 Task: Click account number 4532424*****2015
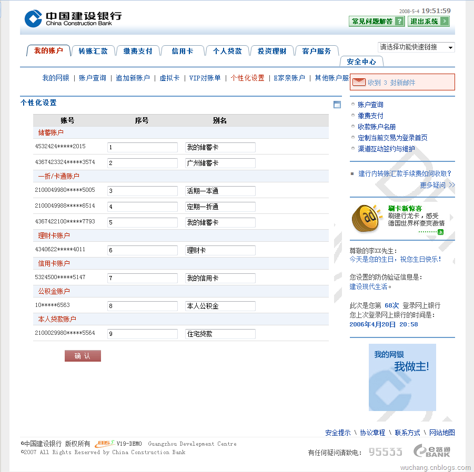pos(60,147)
